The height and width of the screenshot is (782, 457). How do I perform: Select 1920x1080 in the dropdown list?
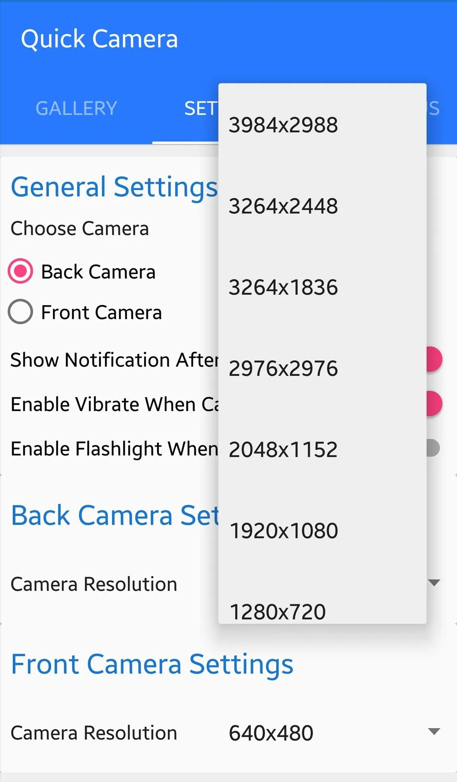[322, 530]
